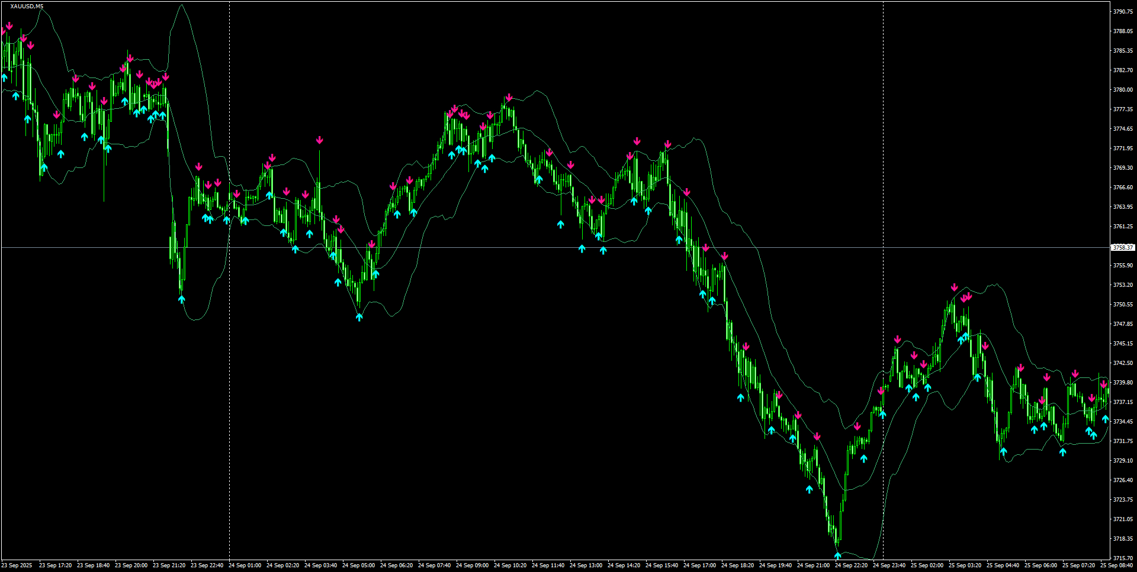Select the blue up arrow at the 3715 low

[x=838, y=555]
